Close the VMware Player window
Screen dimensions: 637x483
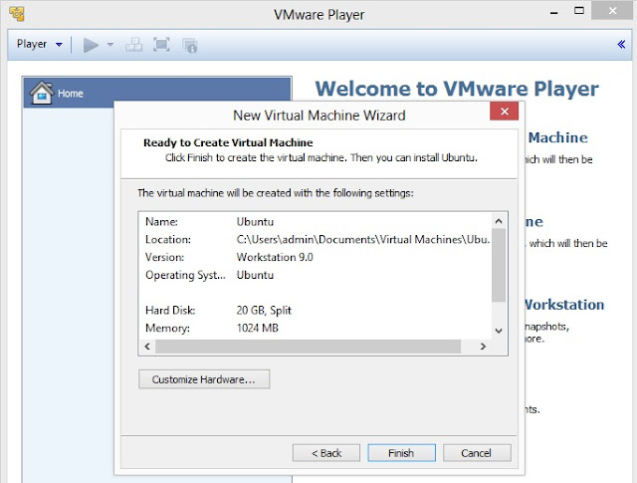613,11
